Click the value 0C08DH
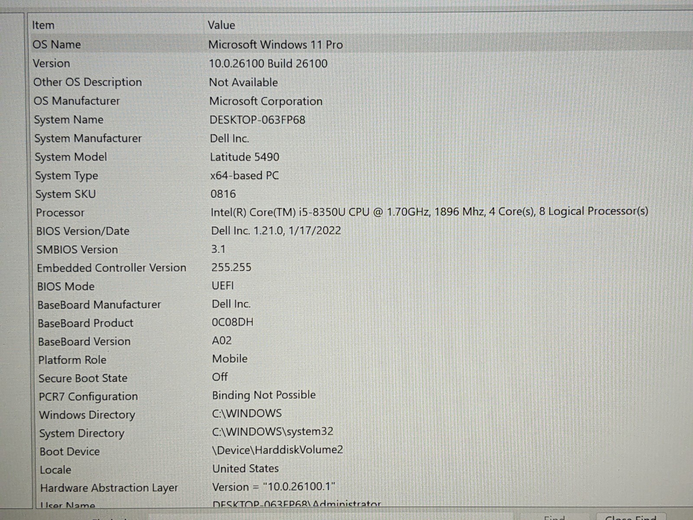Image resolution: width=693 pixels, height=520 pixels. [x=233, y=322]
